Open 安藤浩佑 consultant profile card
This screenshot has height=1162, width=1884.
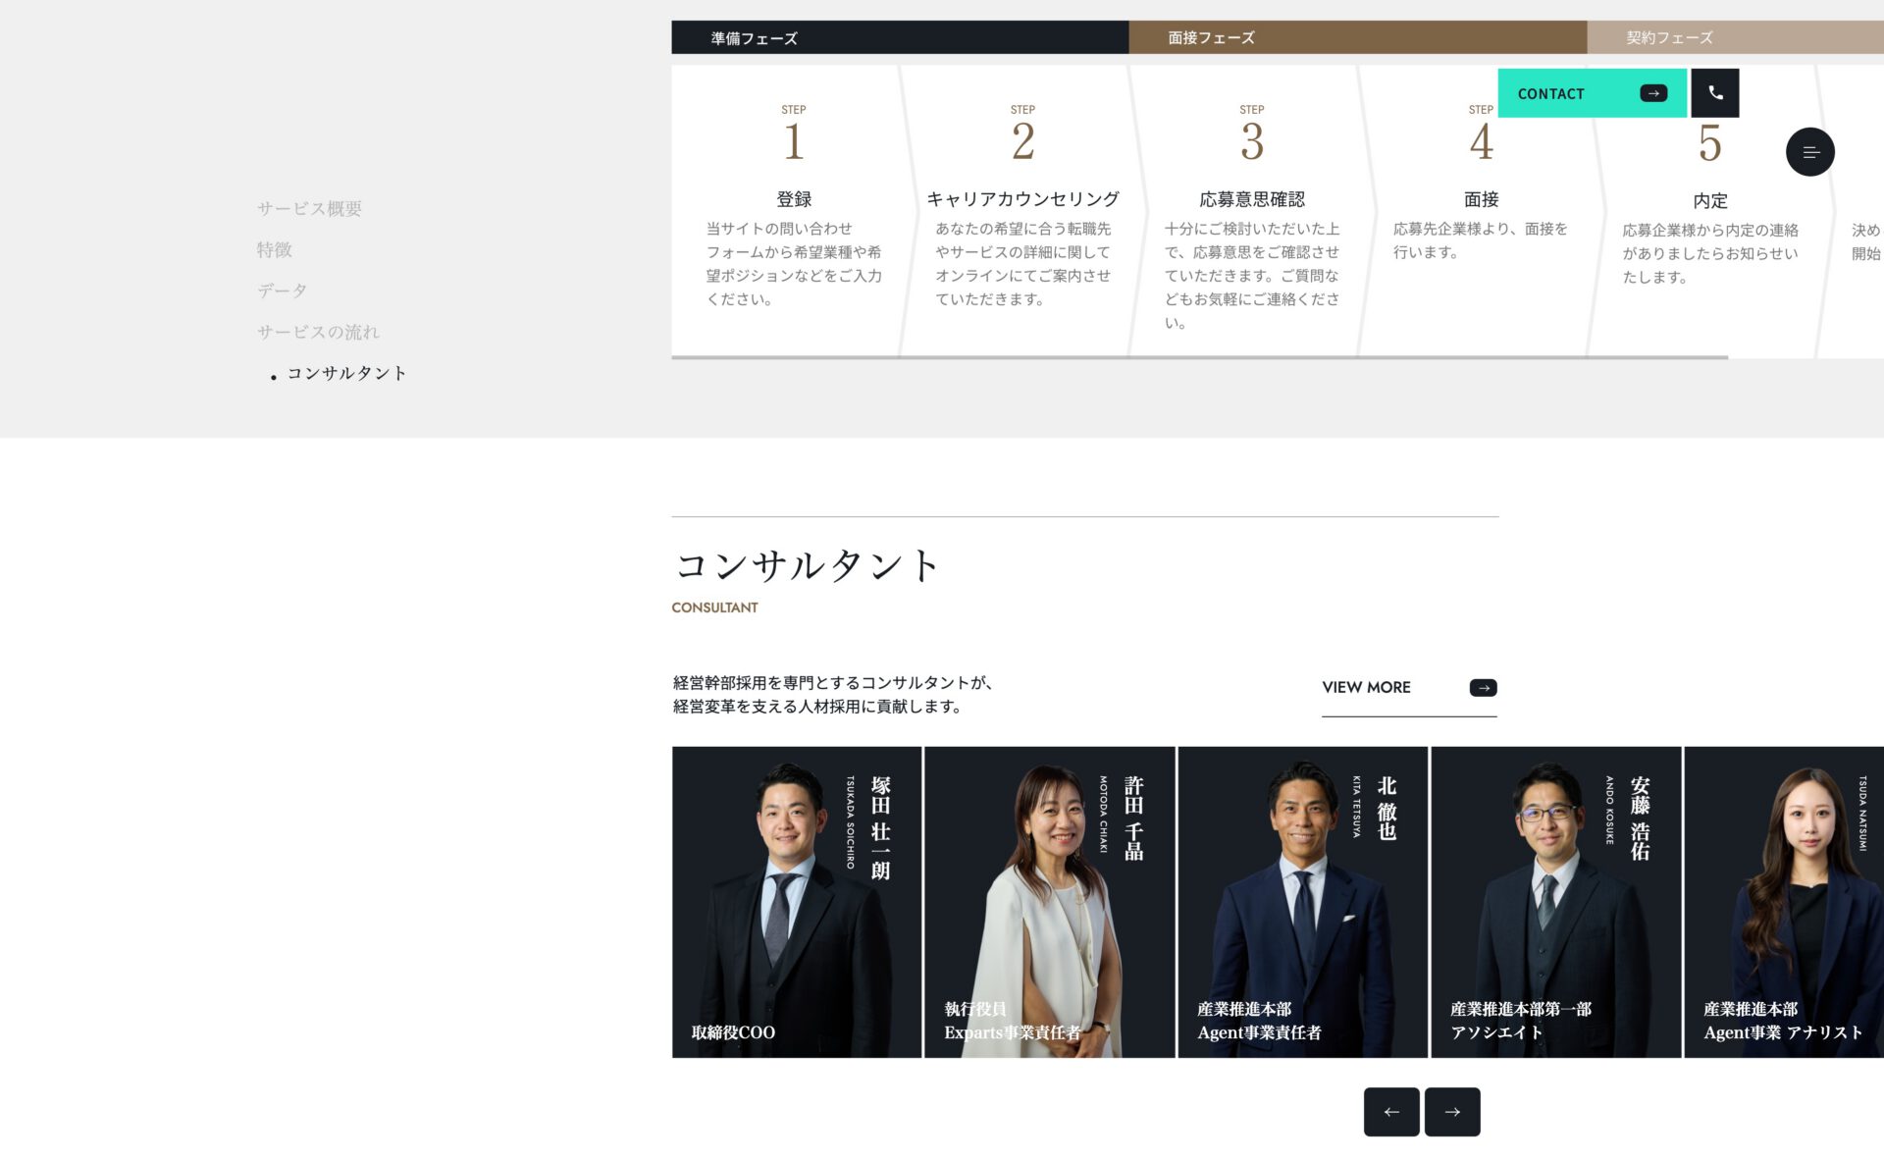[1555, 902]
